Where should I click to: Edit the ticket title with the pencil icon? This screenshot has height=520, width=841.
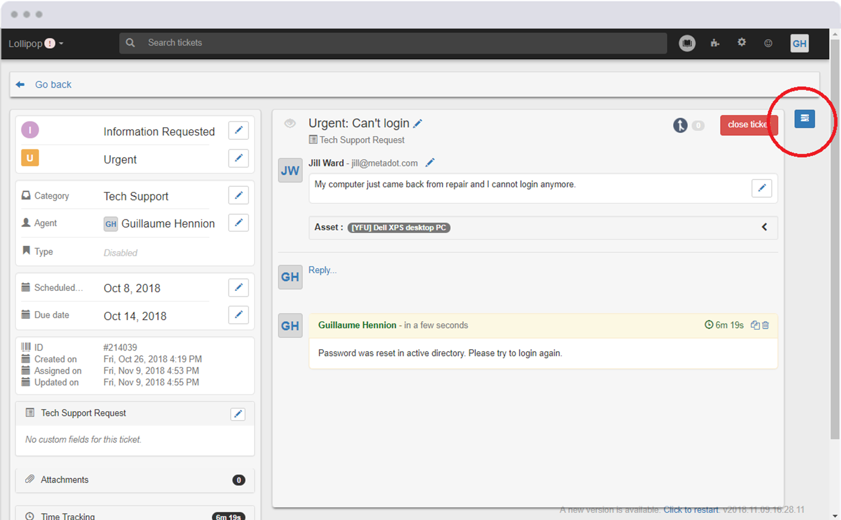(418, 123)
